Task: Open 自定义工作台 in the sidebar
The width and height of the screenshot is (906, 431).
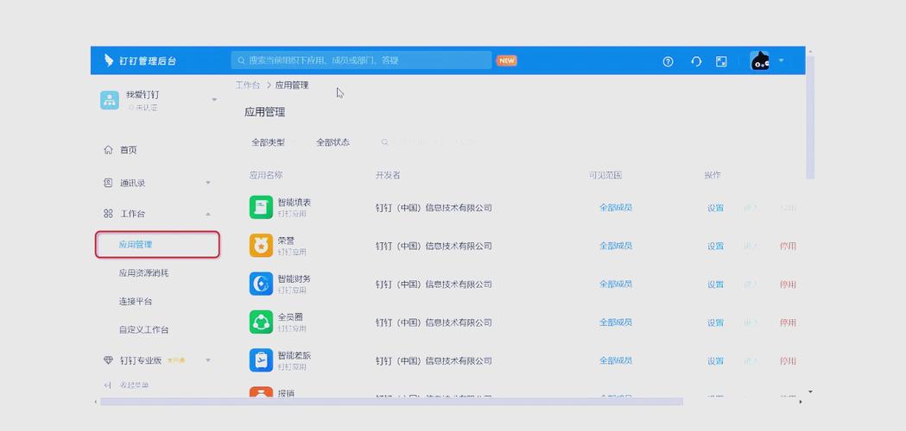Action: point(144,330)
